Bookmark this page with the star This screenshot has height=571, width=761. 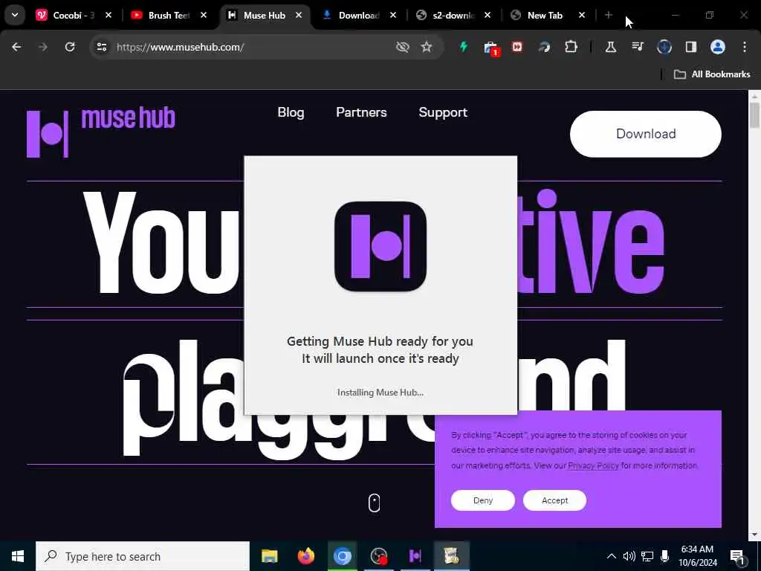pyautogui.click(x=426, y=47)
